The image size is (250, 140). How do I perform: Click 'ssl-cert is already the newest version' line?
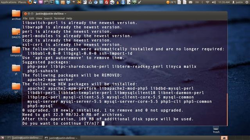tap(72, 45)
